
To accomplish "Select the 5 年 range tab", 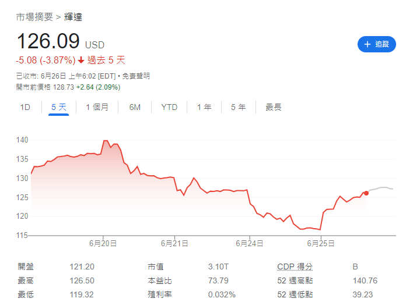I will coord(238,107).
